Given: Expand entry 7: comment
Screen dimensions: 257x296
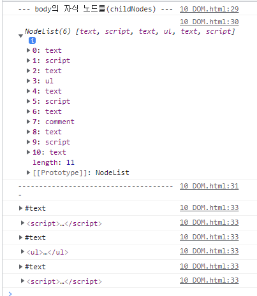Looking at the screenshot, I should (x=28, y=122).
